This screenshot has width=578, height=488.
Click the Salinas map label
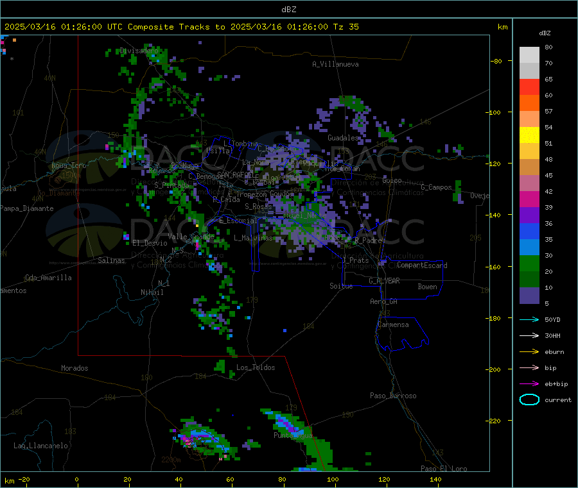(111, 260)
